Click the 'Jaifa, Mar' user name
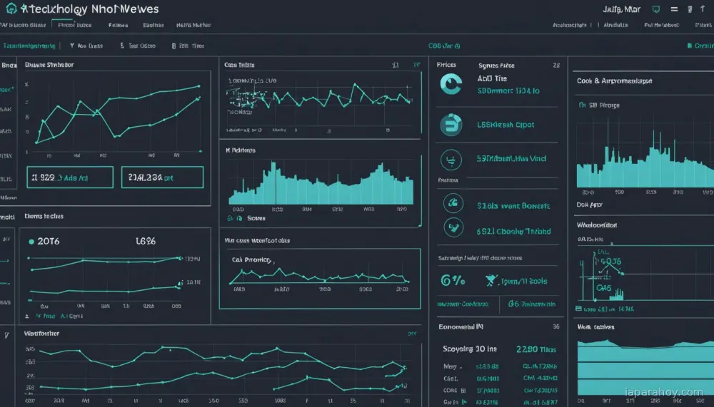This screenshot has width=714, height=407. click(x=622, y=9)
